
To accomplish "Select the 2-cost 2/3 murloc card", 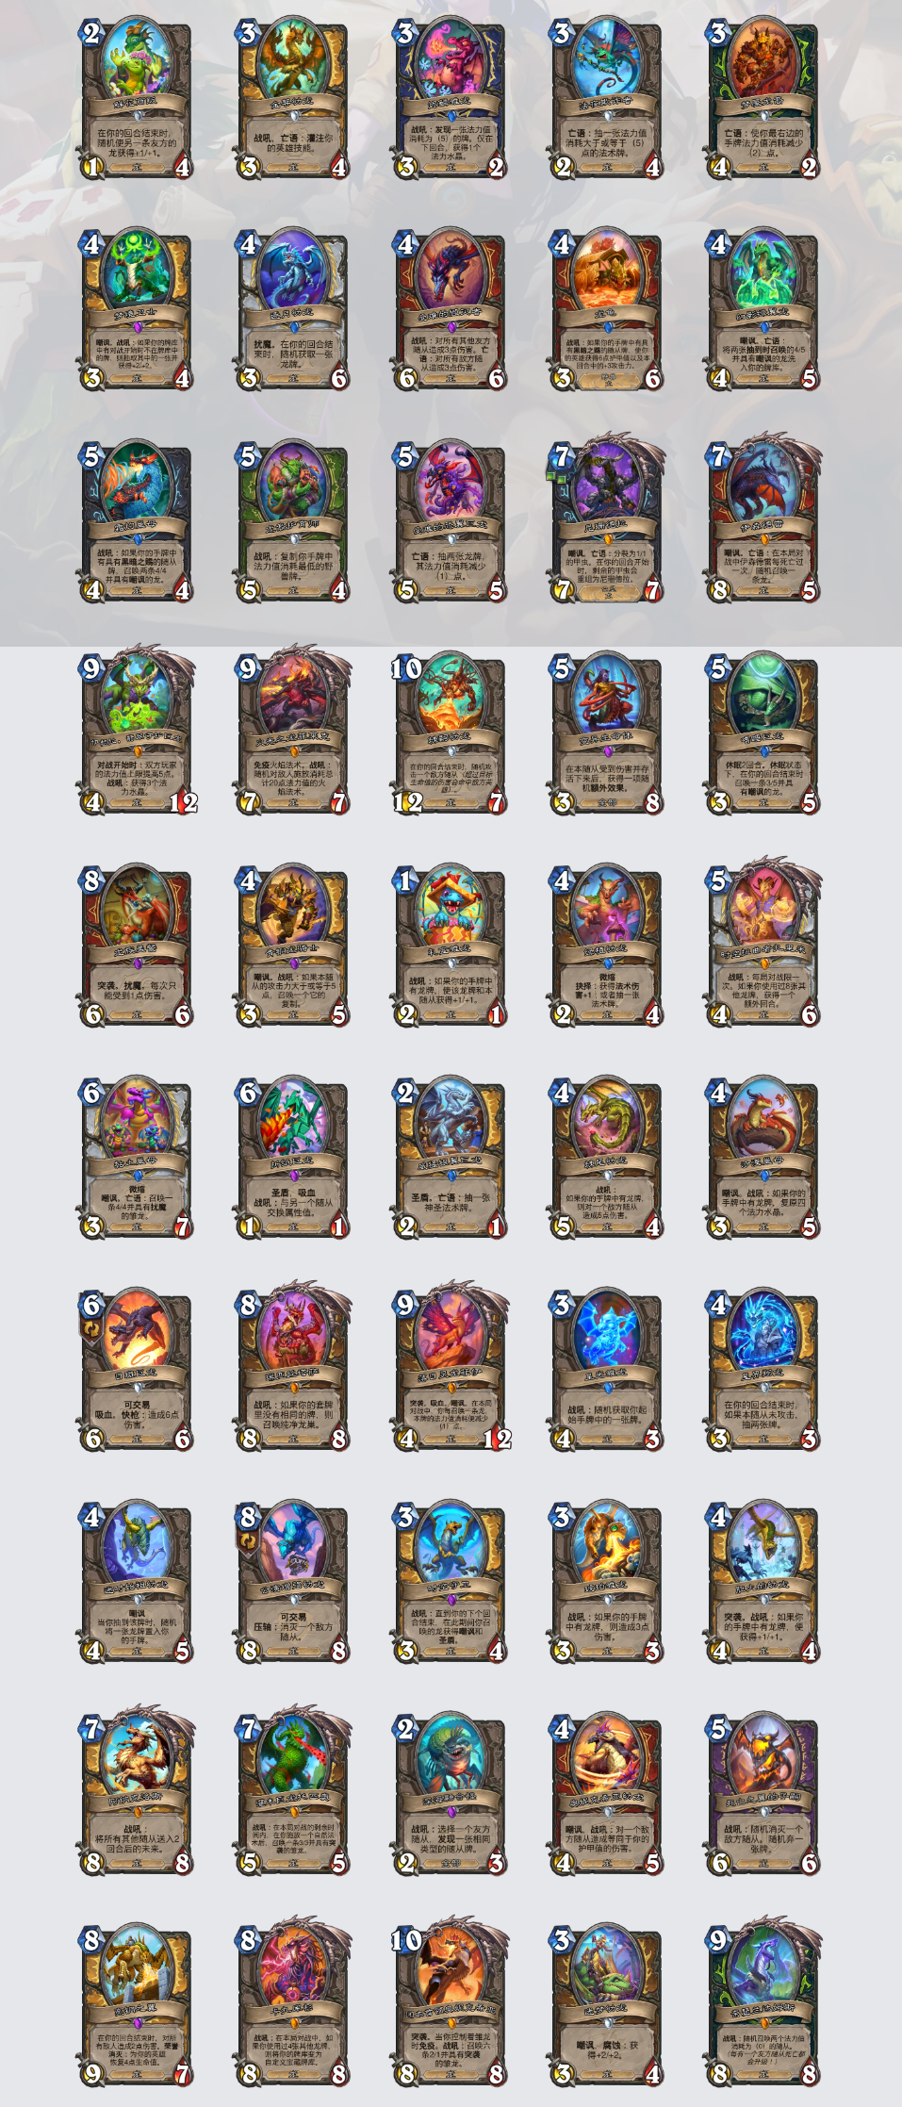I will 451,1793.
